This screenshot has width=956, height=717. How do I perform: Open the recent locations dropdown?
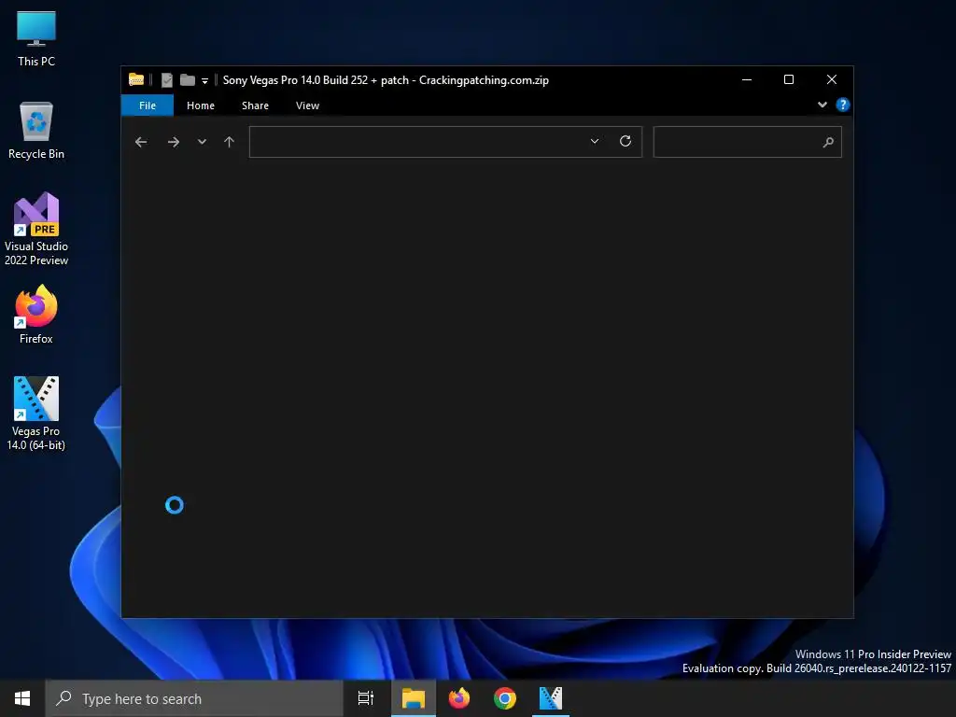pyautogui.click(x=202, y=142)
